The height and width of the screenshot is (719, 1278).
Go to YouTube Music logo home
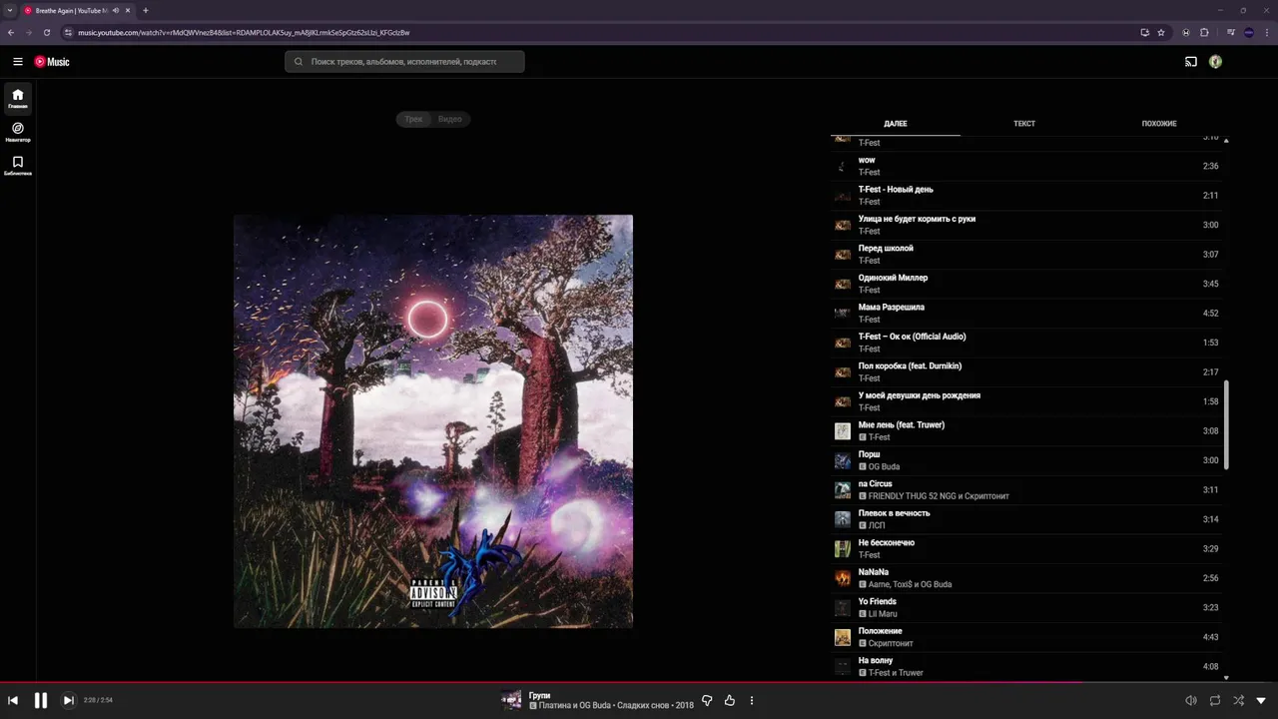pos(52,62)
